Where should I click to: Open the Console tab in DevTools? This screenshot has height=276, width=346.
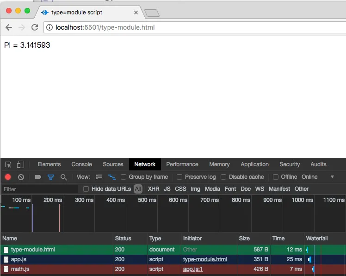coord(81,164)
